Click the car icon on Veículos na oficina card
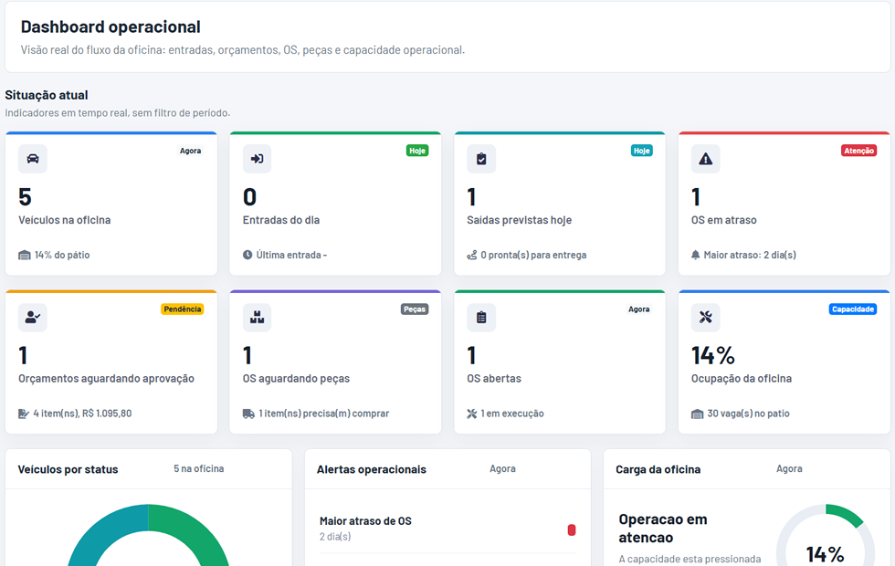The image size is (895, 566). pos(33,159)
